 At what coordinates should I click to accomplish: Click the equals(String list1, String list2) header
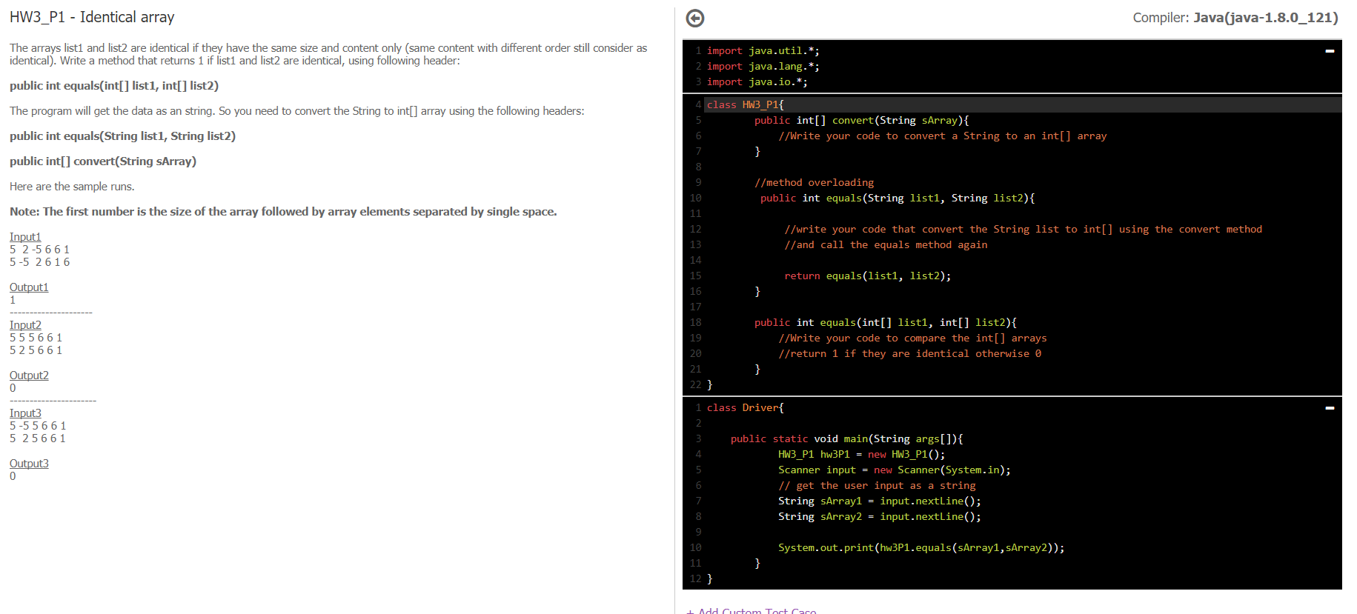(x=897, y=198)
